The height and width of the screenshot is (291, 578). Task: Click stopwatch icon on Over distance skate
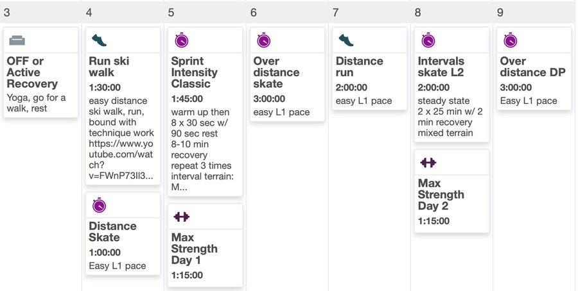click(x=263, y=40)
